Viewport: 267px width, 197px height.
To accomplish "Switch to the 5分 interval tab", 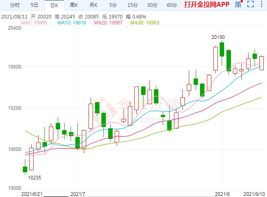I will click(113, 5).
